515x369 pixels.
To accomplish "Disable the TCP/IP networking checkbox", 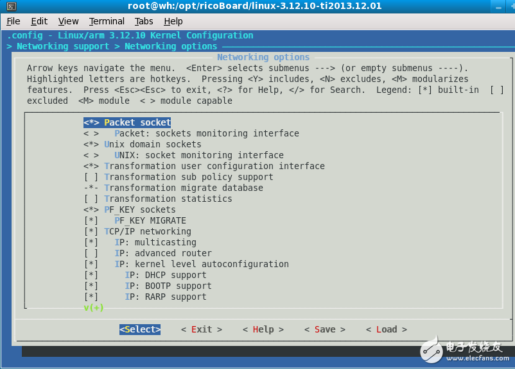I will (91, 231).
